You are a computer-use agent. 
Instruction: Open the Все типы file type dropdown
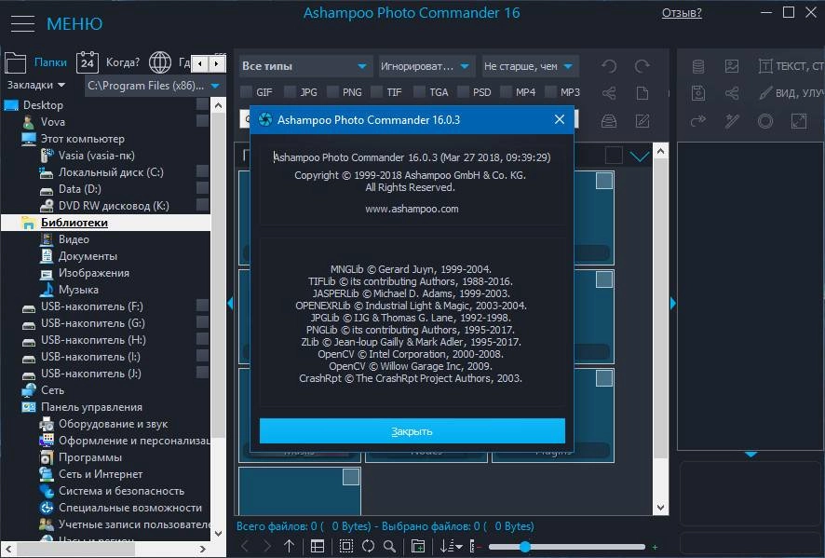coord(305,66)
